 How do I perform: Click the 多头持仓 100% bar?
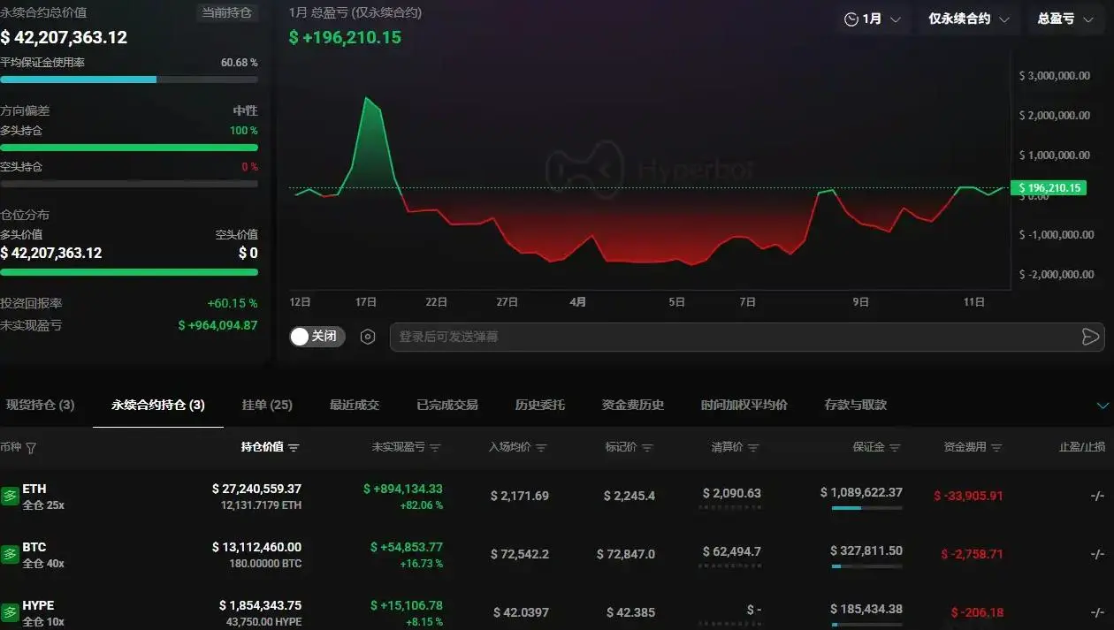(129, 148)
